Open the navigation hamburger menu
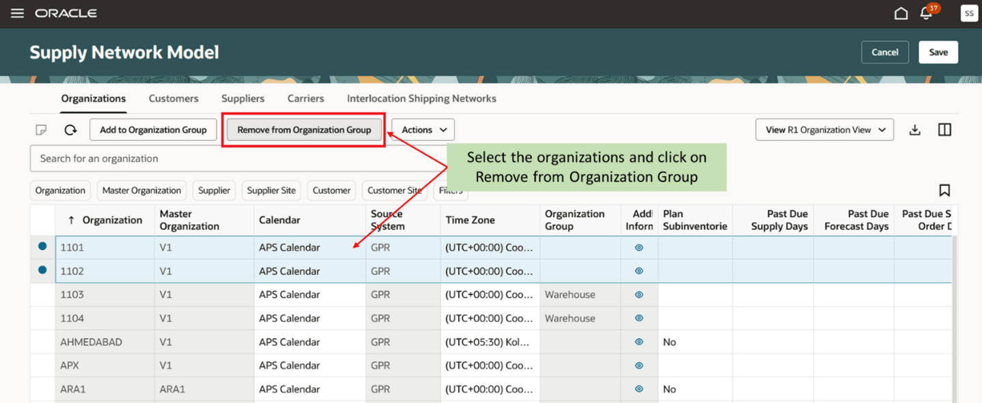Screen dimensions: 982x403 pos(17,12)
